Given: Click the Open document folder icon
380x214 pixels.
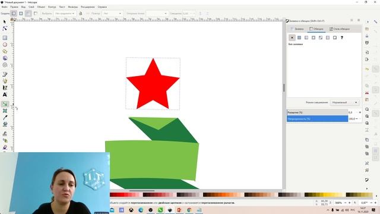Looking at the screenshot, I should [x=367, y=29].
